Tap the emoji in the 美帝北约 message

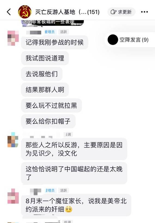69,209
